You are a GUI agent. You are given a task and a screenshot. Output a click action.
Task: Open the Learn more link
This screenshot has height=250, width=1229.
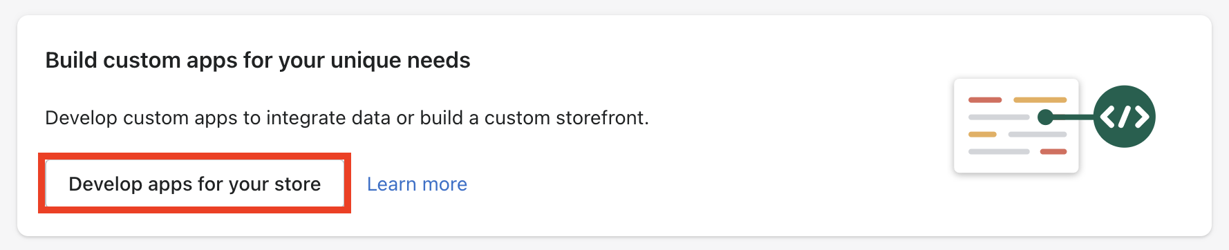click(417, 184)
